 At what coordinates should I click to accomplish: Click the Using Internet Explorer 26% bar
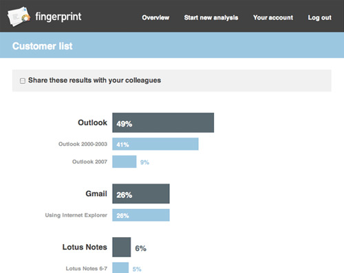pyautogui.click(x=141, y=215)
